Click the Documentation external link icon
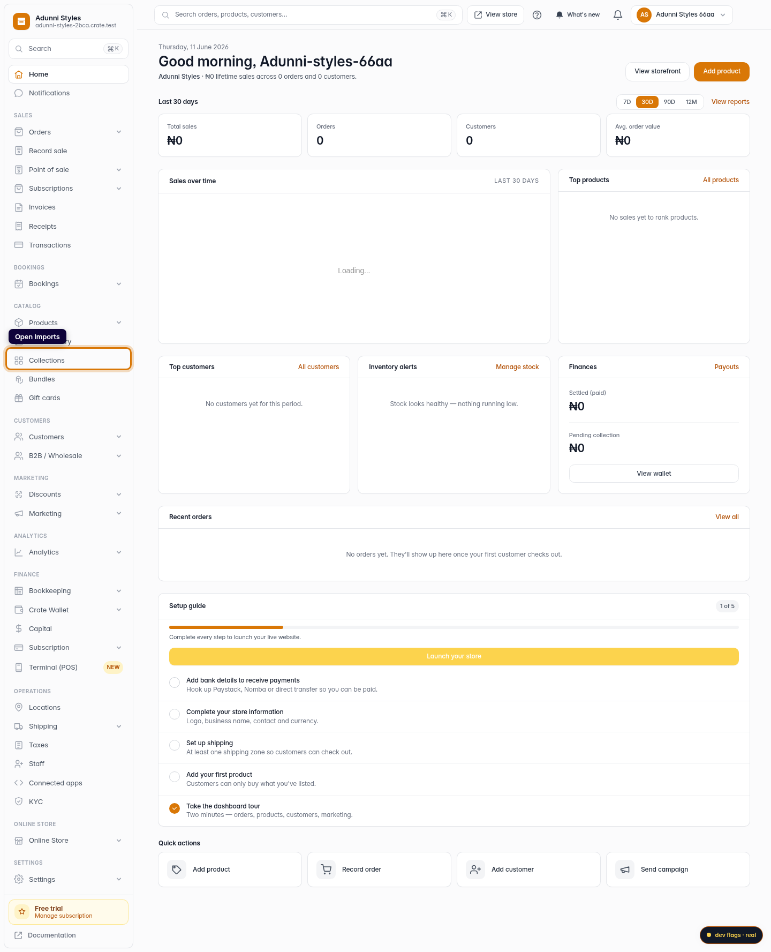Image resolution: width=771 pixels, height=952 pixels. pos(18,935)
